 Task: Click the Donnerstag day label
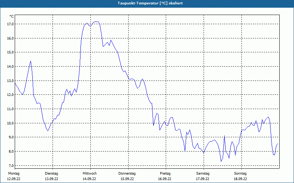pos(127,173)
